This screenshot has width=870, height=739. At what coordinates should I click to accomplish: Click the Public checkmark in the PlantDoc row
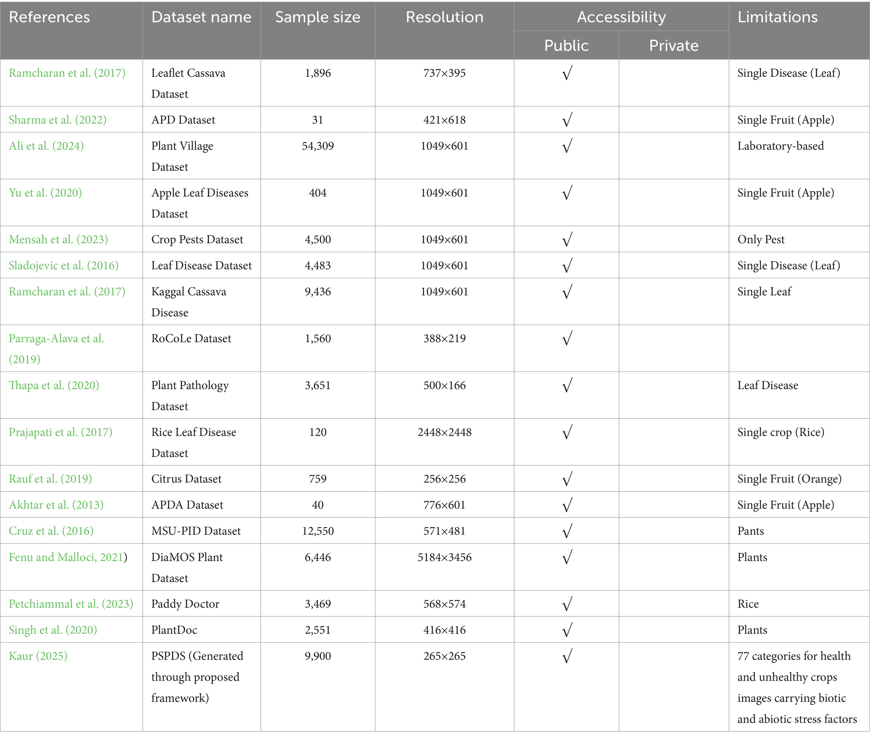[567, 630]
